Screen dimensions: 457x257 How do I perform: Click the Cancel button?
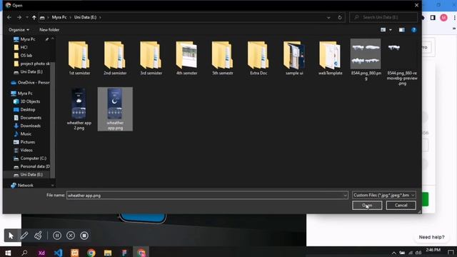401,206
